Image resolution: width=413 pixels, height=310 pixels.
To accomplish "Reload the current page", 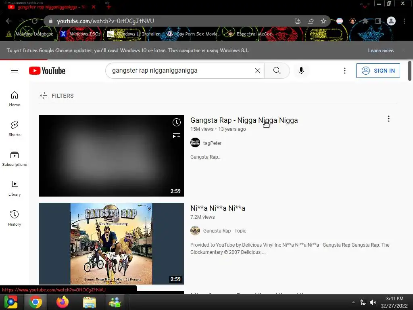I will 35,21.
